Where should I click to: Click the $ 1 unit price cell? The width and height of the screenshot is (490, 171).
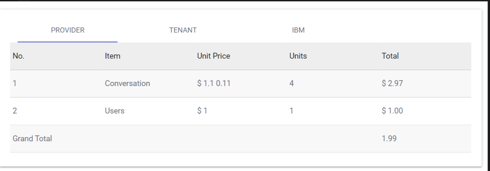pyautogui.click(x=202, y=111)
